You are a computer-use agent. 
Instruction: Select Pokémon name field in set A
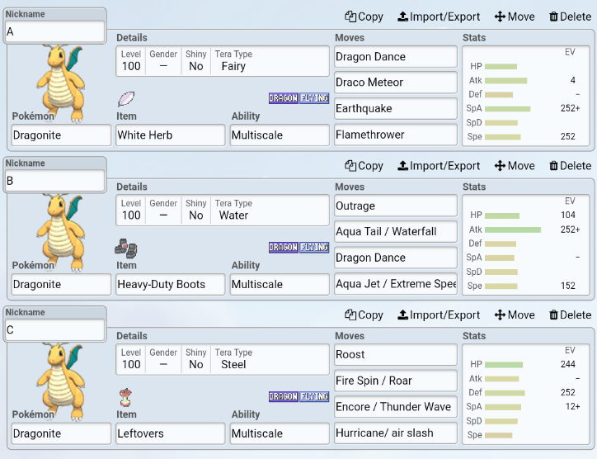tap(61, 135)
